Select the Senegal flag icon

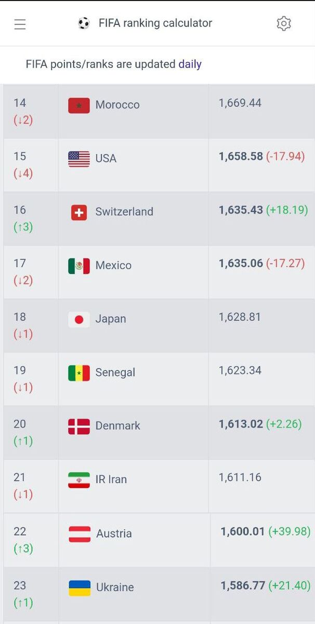(x=78, y=372)
